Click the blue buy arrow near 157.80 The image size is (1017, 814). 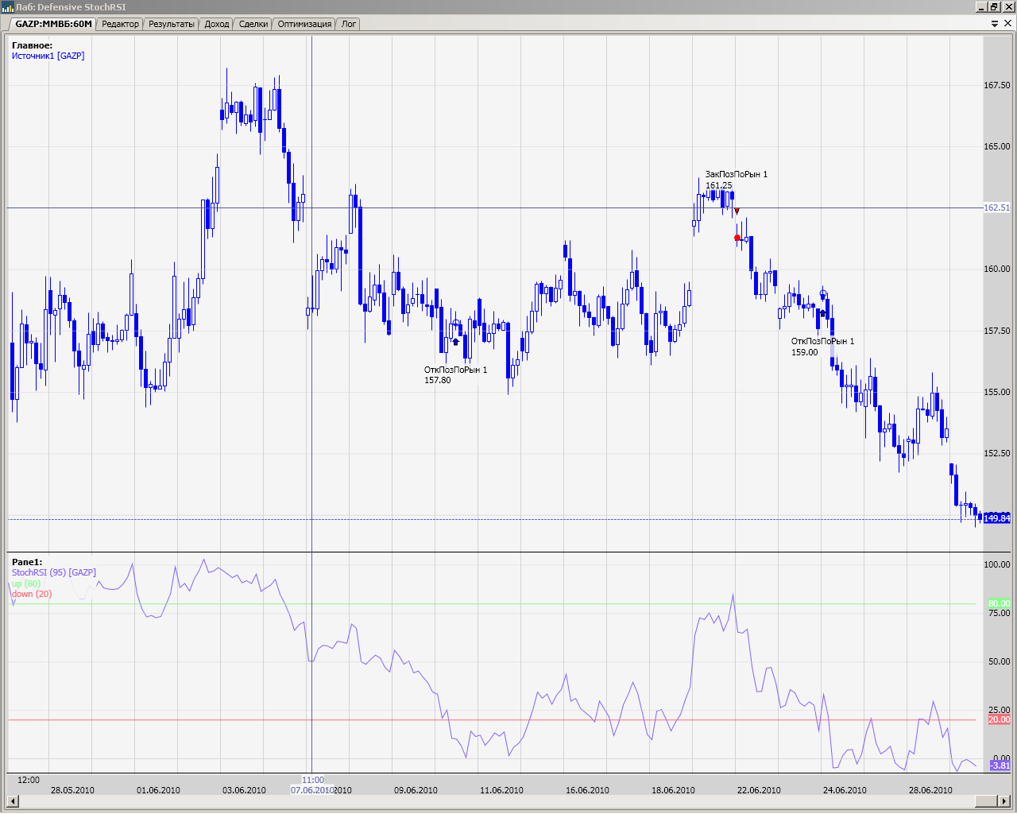click(455, 342)
